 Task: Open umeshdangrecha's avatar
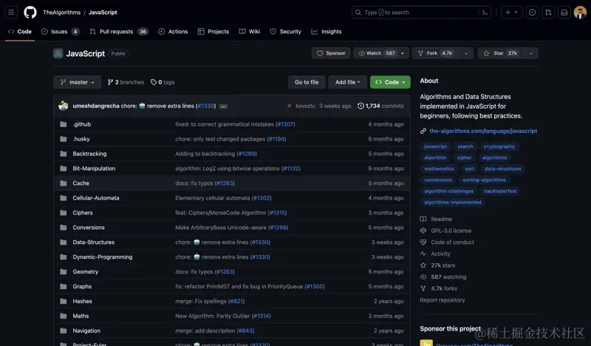(x=64, y=106)
